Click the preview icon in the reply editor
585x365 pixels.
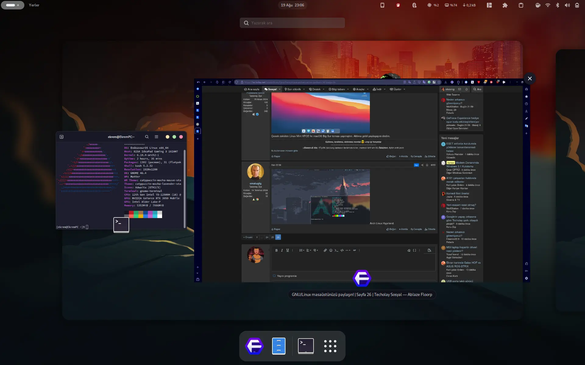(429, 250)
